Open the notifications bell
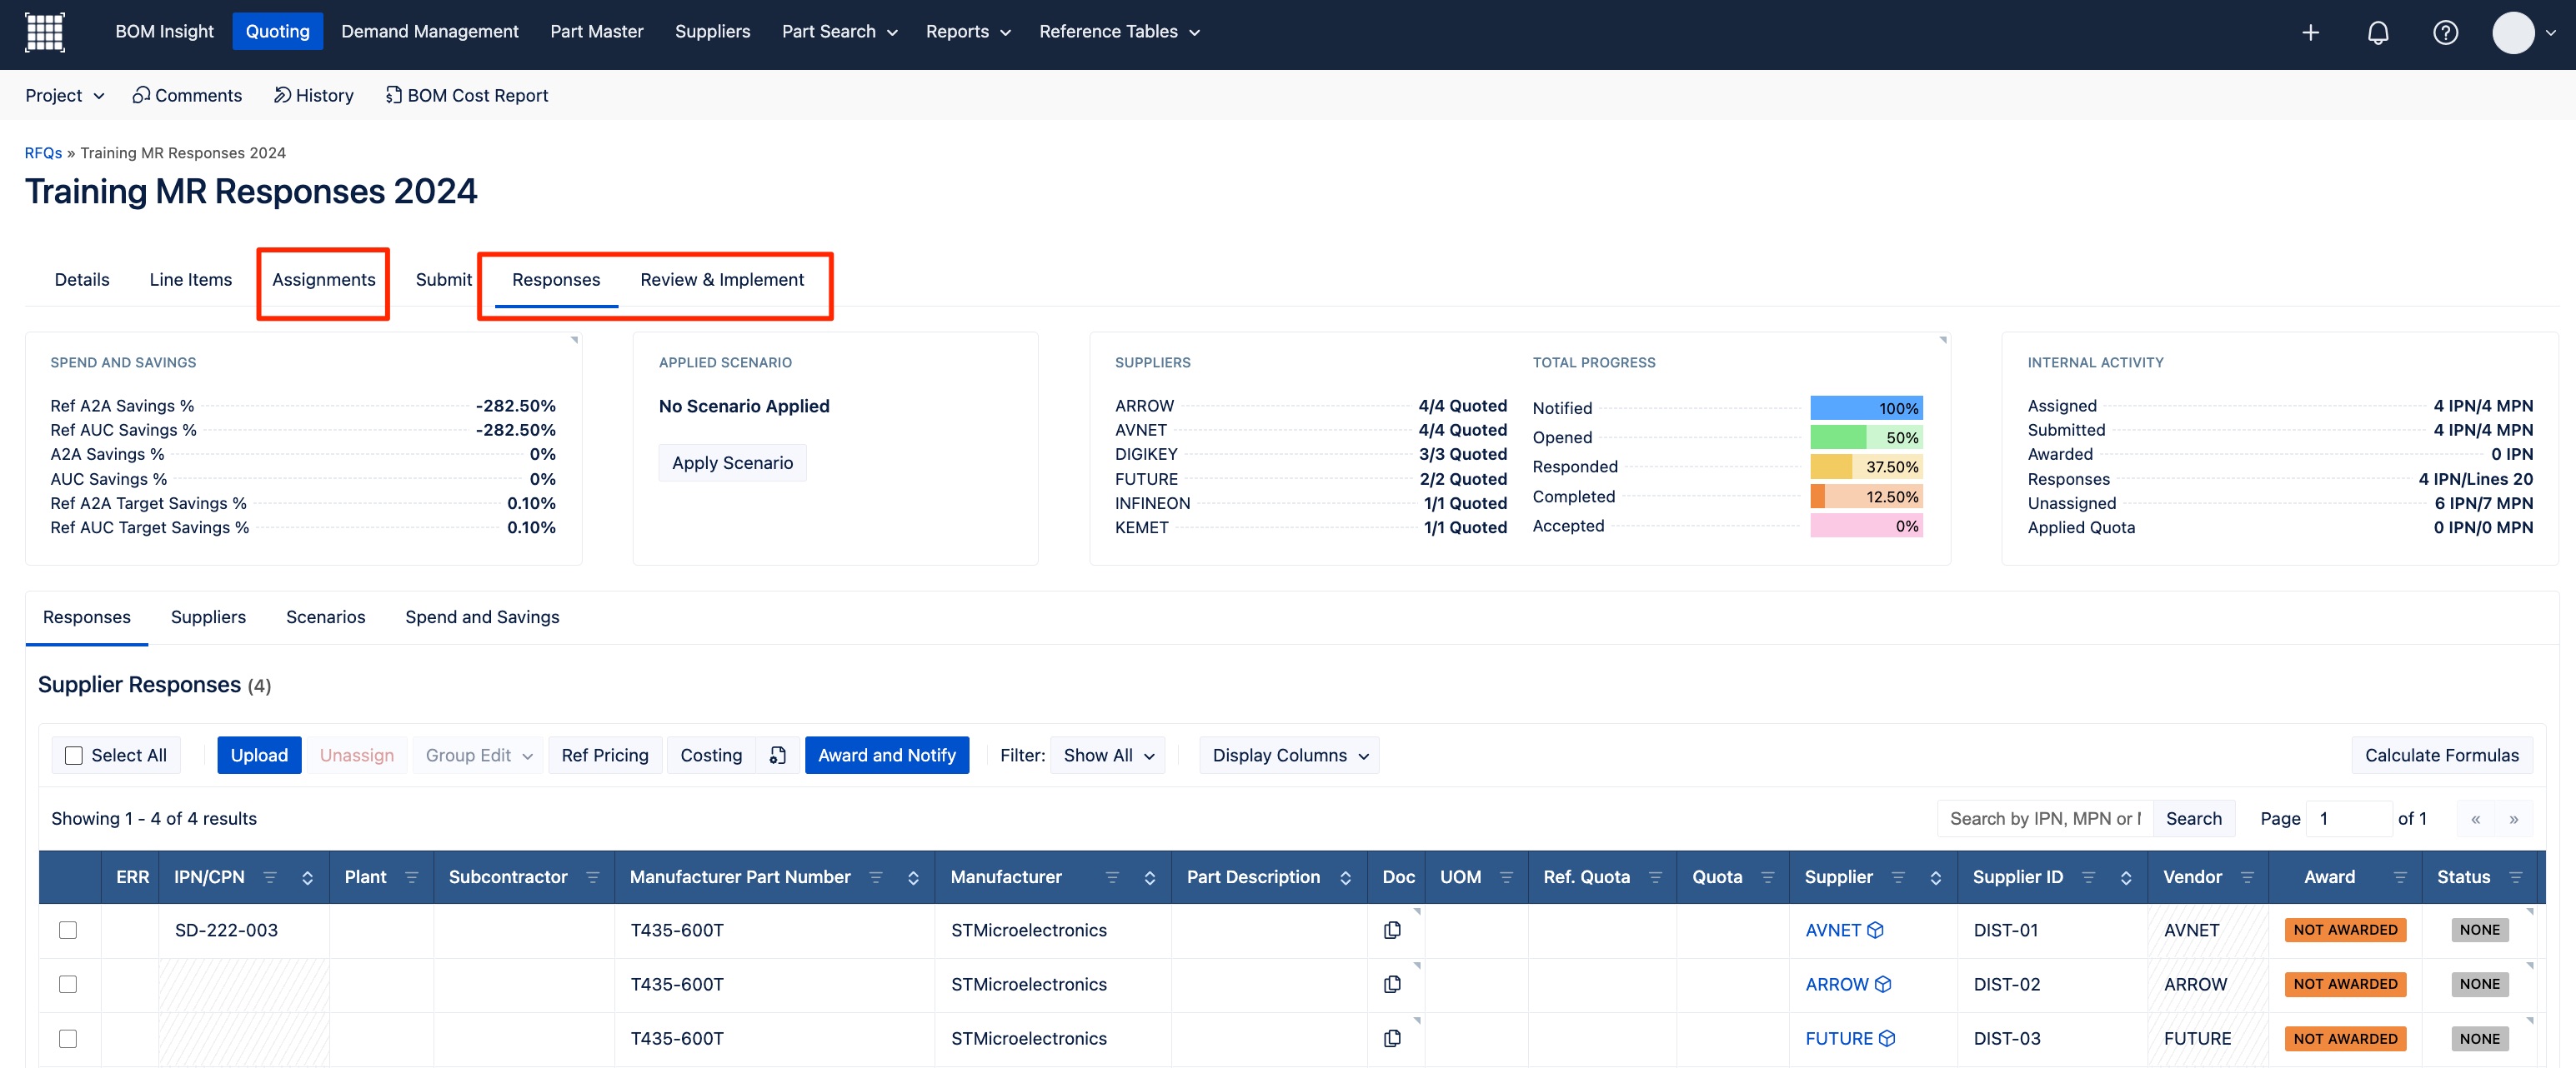The width and height of the screenshot is (2576, 1068). tap(2378, 33)
